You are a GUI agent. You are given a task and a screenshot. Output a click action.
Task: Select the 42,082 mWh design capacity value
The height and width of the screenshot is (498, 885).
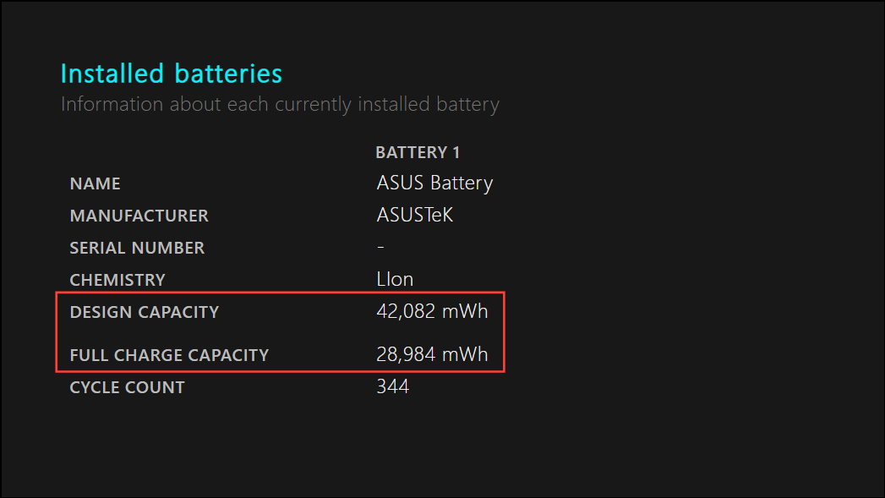[x=432, y=312]
